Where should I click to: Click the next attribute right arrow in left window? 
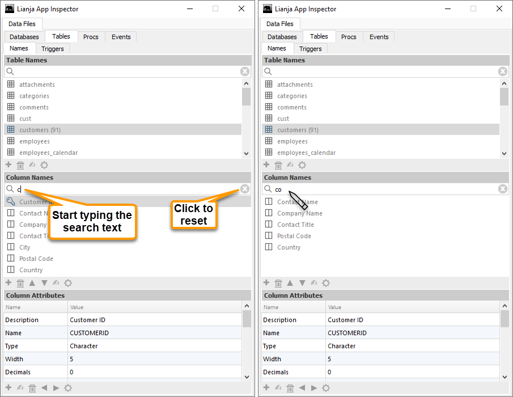pos(56,388)
